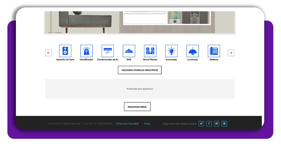Visit the Twitter social page
281x147 pixels.
(x=201, y=124)
